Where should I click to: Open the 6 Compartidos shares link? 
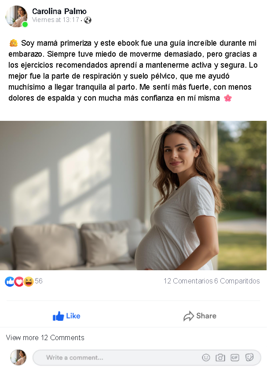point(237,281)
